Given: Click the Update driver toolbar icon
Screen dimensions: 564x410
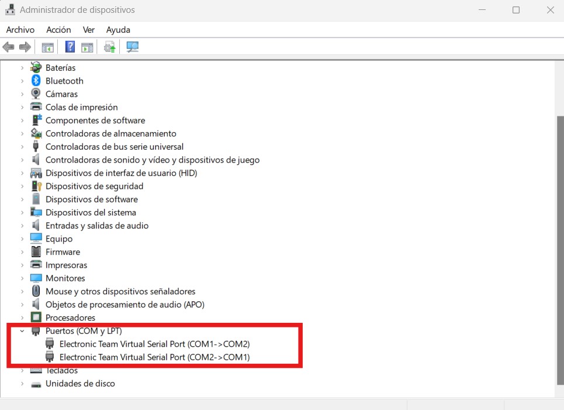Looking at the screenshot, I should (x=109, y=47).
